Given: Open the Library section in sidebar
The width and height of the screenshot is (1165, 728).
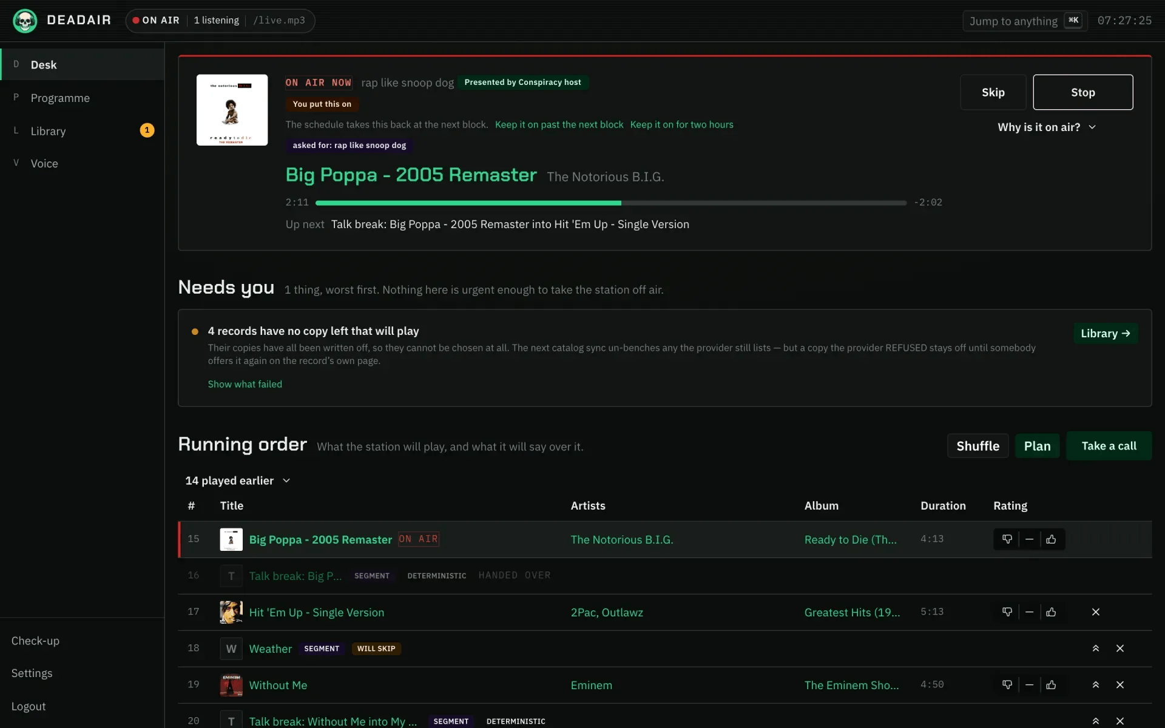Looking at the screenshot, I should [82, 130].
